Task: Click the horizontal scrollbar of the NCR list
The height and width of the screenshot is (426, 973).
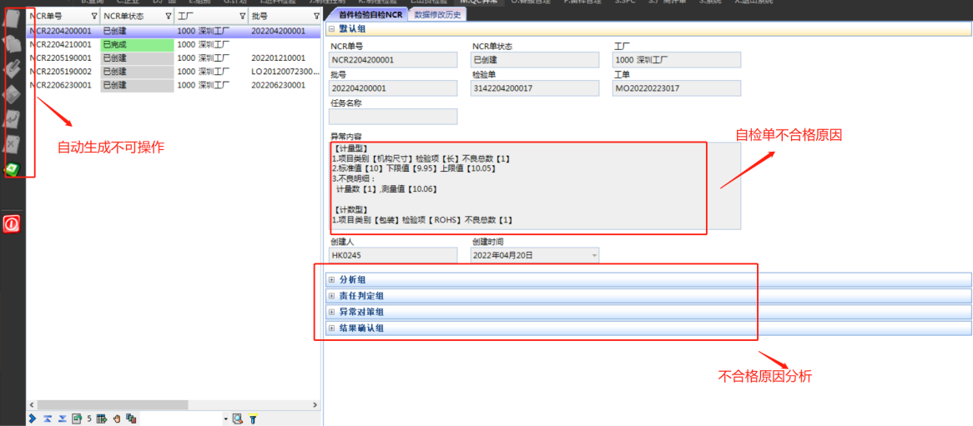Action: 167,405
